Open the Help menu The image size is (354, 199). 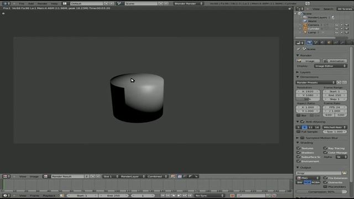coord(54,4)
